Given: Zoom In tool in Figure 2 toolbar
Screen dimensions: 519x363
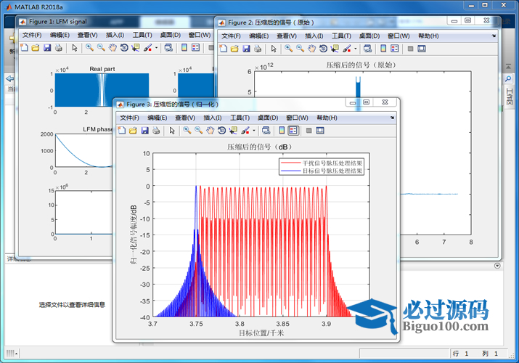Looking at the screenshot, I should [289, 49].
